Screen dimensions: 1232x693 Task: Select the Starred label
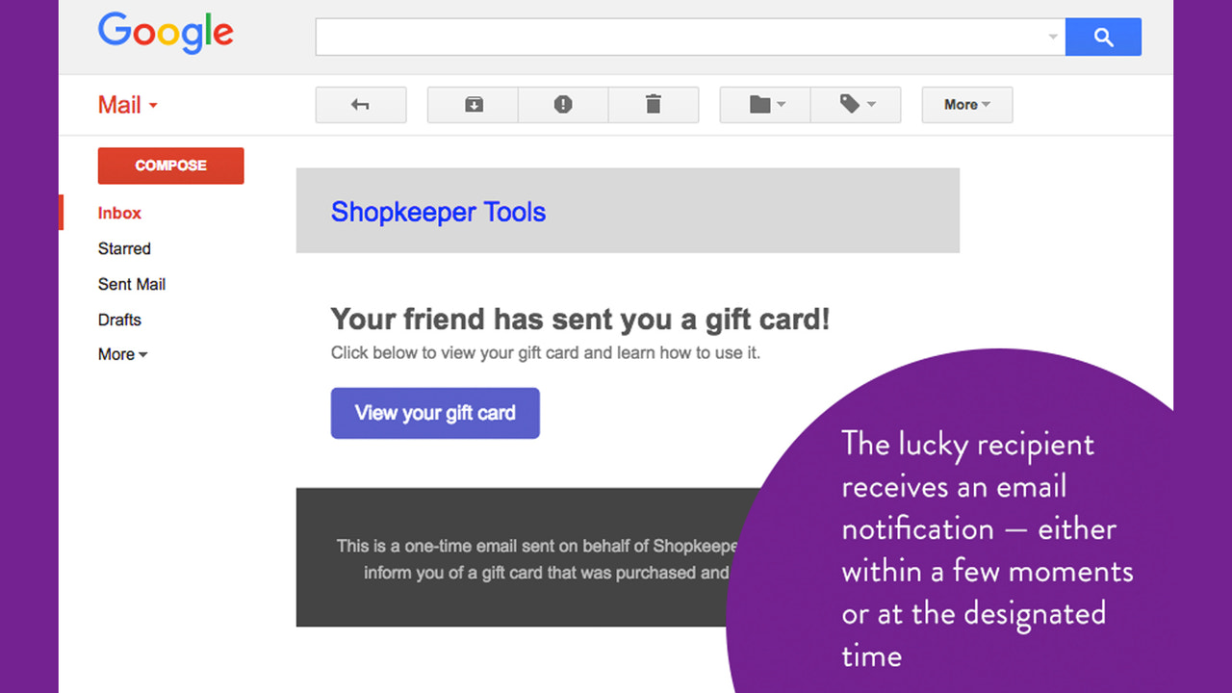pyautogui.click(x=124, y=248)
